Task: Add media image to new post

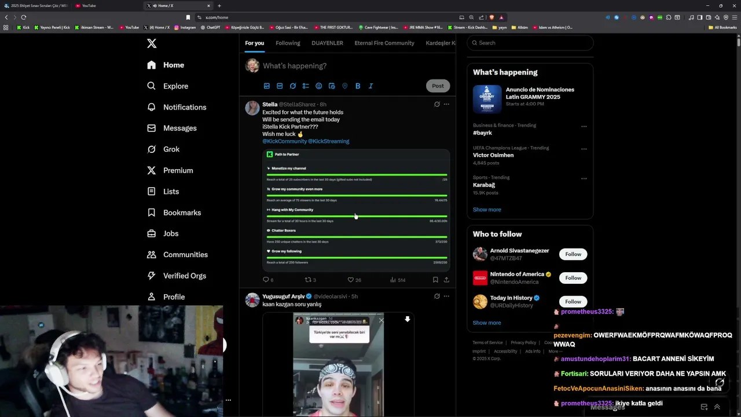Action: [267, 86]
